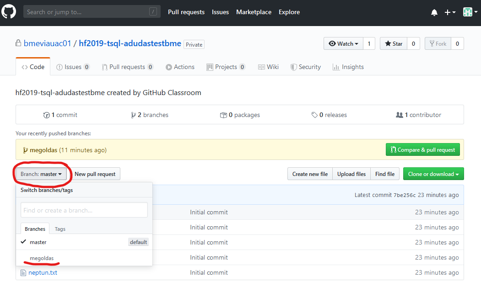Image resolution: width=481 pixels, height=282 pixels.
Task: Select the master branch with the checkmark
Action: (38, 242)
